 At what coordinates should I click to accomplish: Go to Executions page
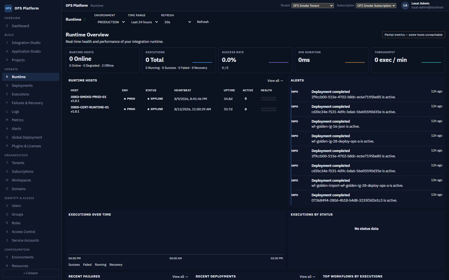click(x=31, y=94)
